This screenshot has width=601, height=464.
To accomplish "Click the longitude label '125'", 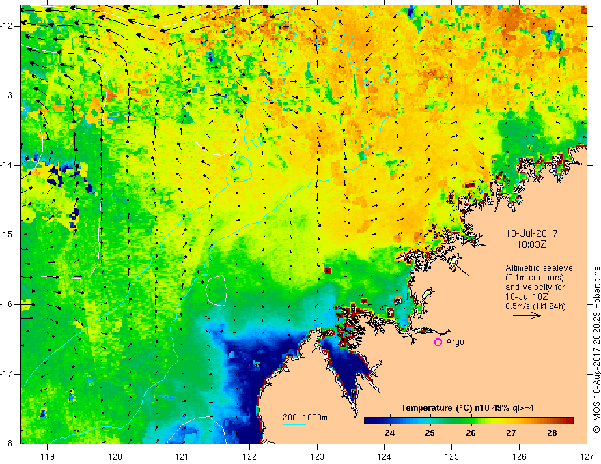I will 452,456.
